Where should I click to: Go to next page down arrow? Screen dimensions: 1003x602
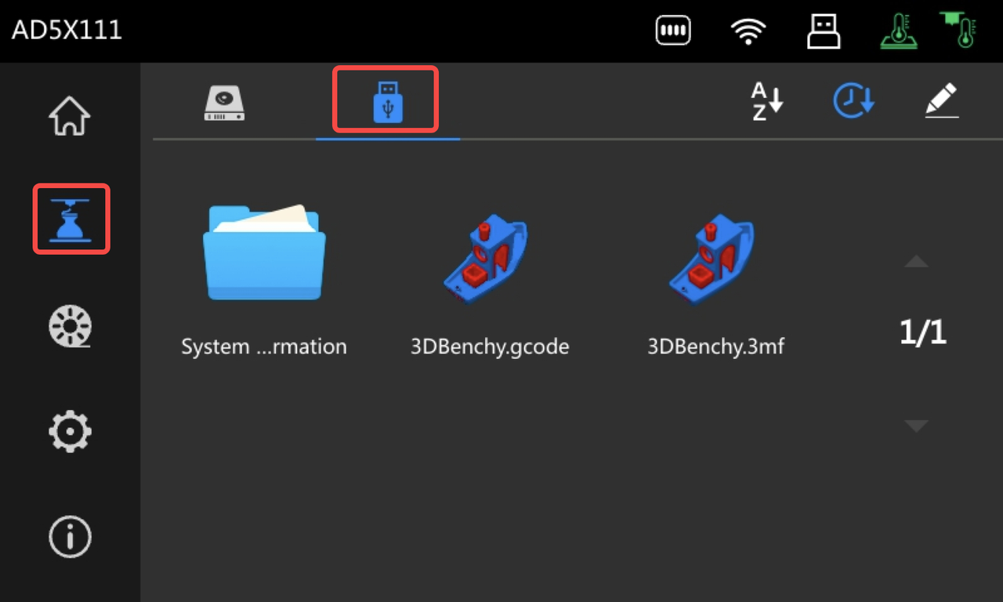916,426
